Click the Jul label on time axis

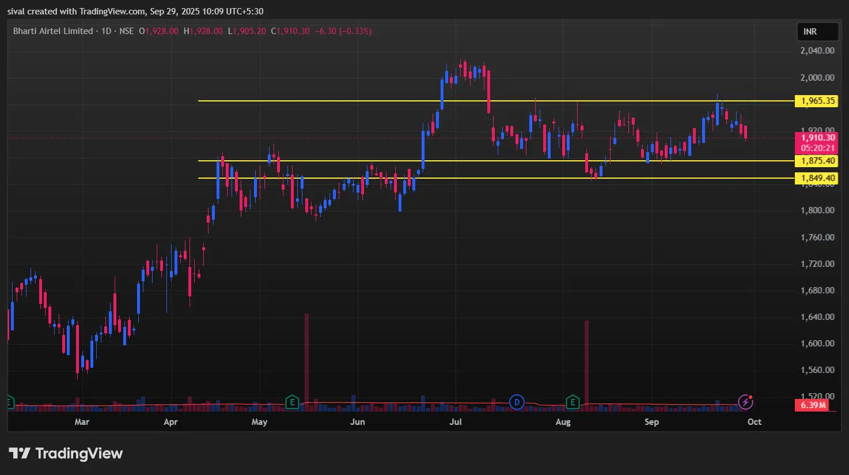coord(456,422)
